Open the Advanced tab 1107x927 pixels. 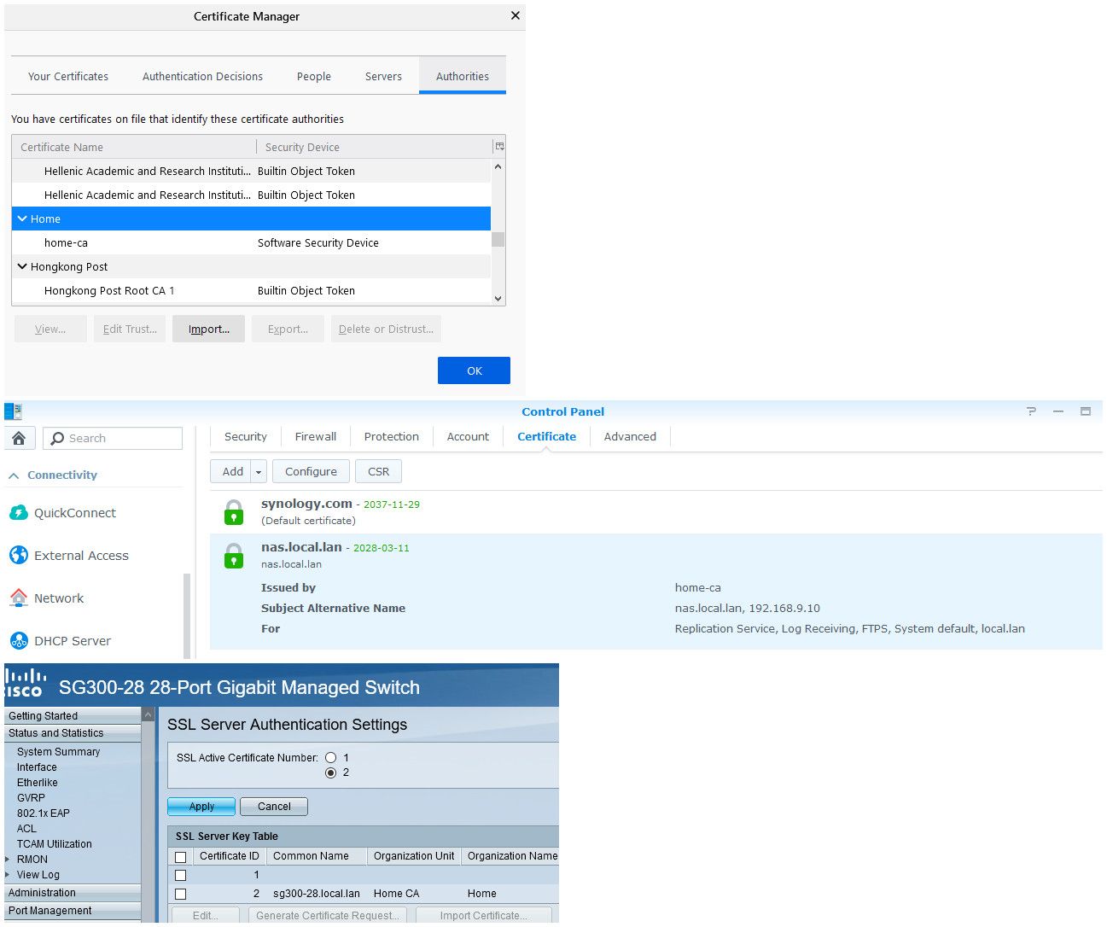pos(630,436)
